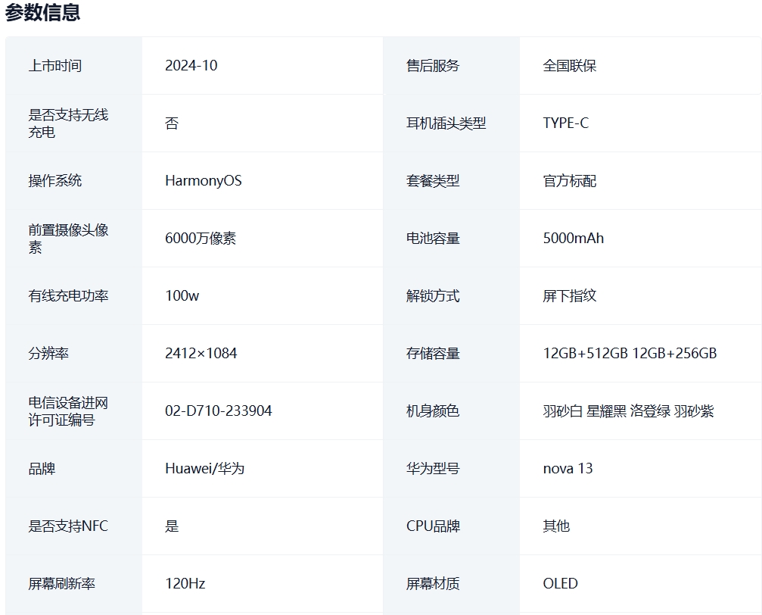Click the OLED screen material value
This screenshot has height=615, width=762.
560,583
